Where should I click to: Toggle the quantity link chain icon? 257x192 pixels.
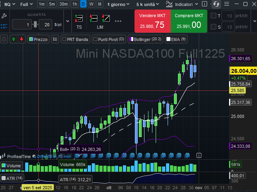point(35,24)
